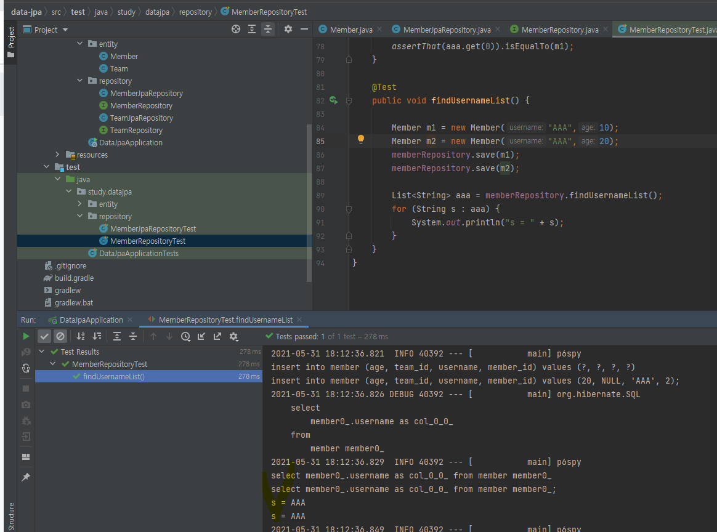Toggle show passed tests checkmark
717x532 pixels.
tap(44, 336)
